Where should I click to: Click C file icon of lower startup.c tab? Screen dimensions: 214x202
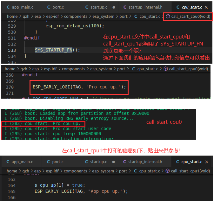(x=86, y=162)
